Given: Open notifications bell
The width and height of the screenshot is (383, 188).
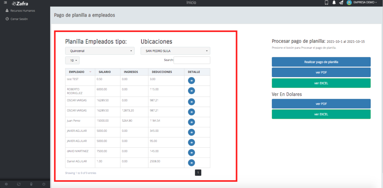Looking at the screenshot, I should tap(334, 3).
